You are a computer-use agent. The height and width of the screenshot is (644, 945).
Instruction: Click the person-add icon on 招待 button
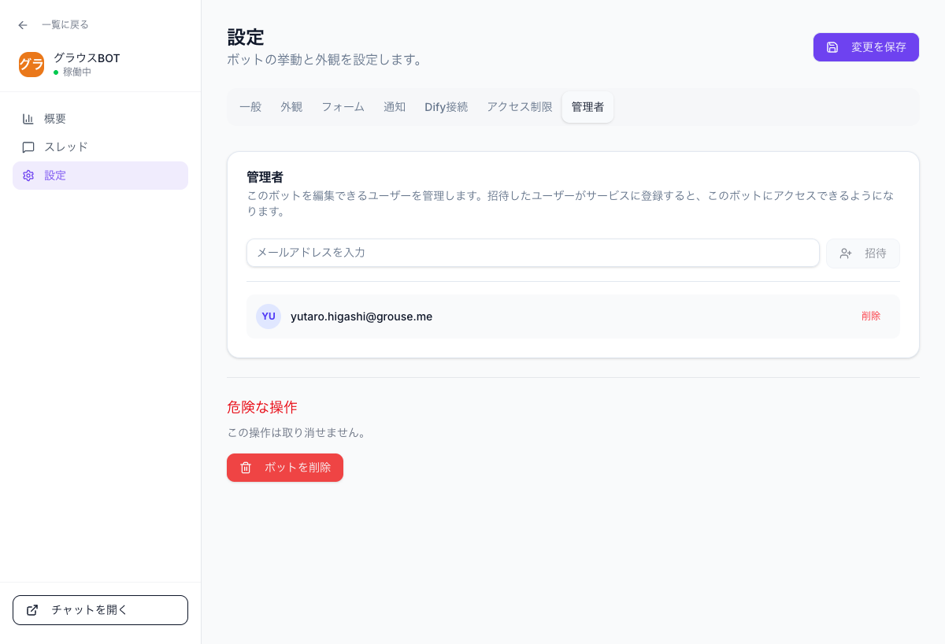(x=846, y=254)
